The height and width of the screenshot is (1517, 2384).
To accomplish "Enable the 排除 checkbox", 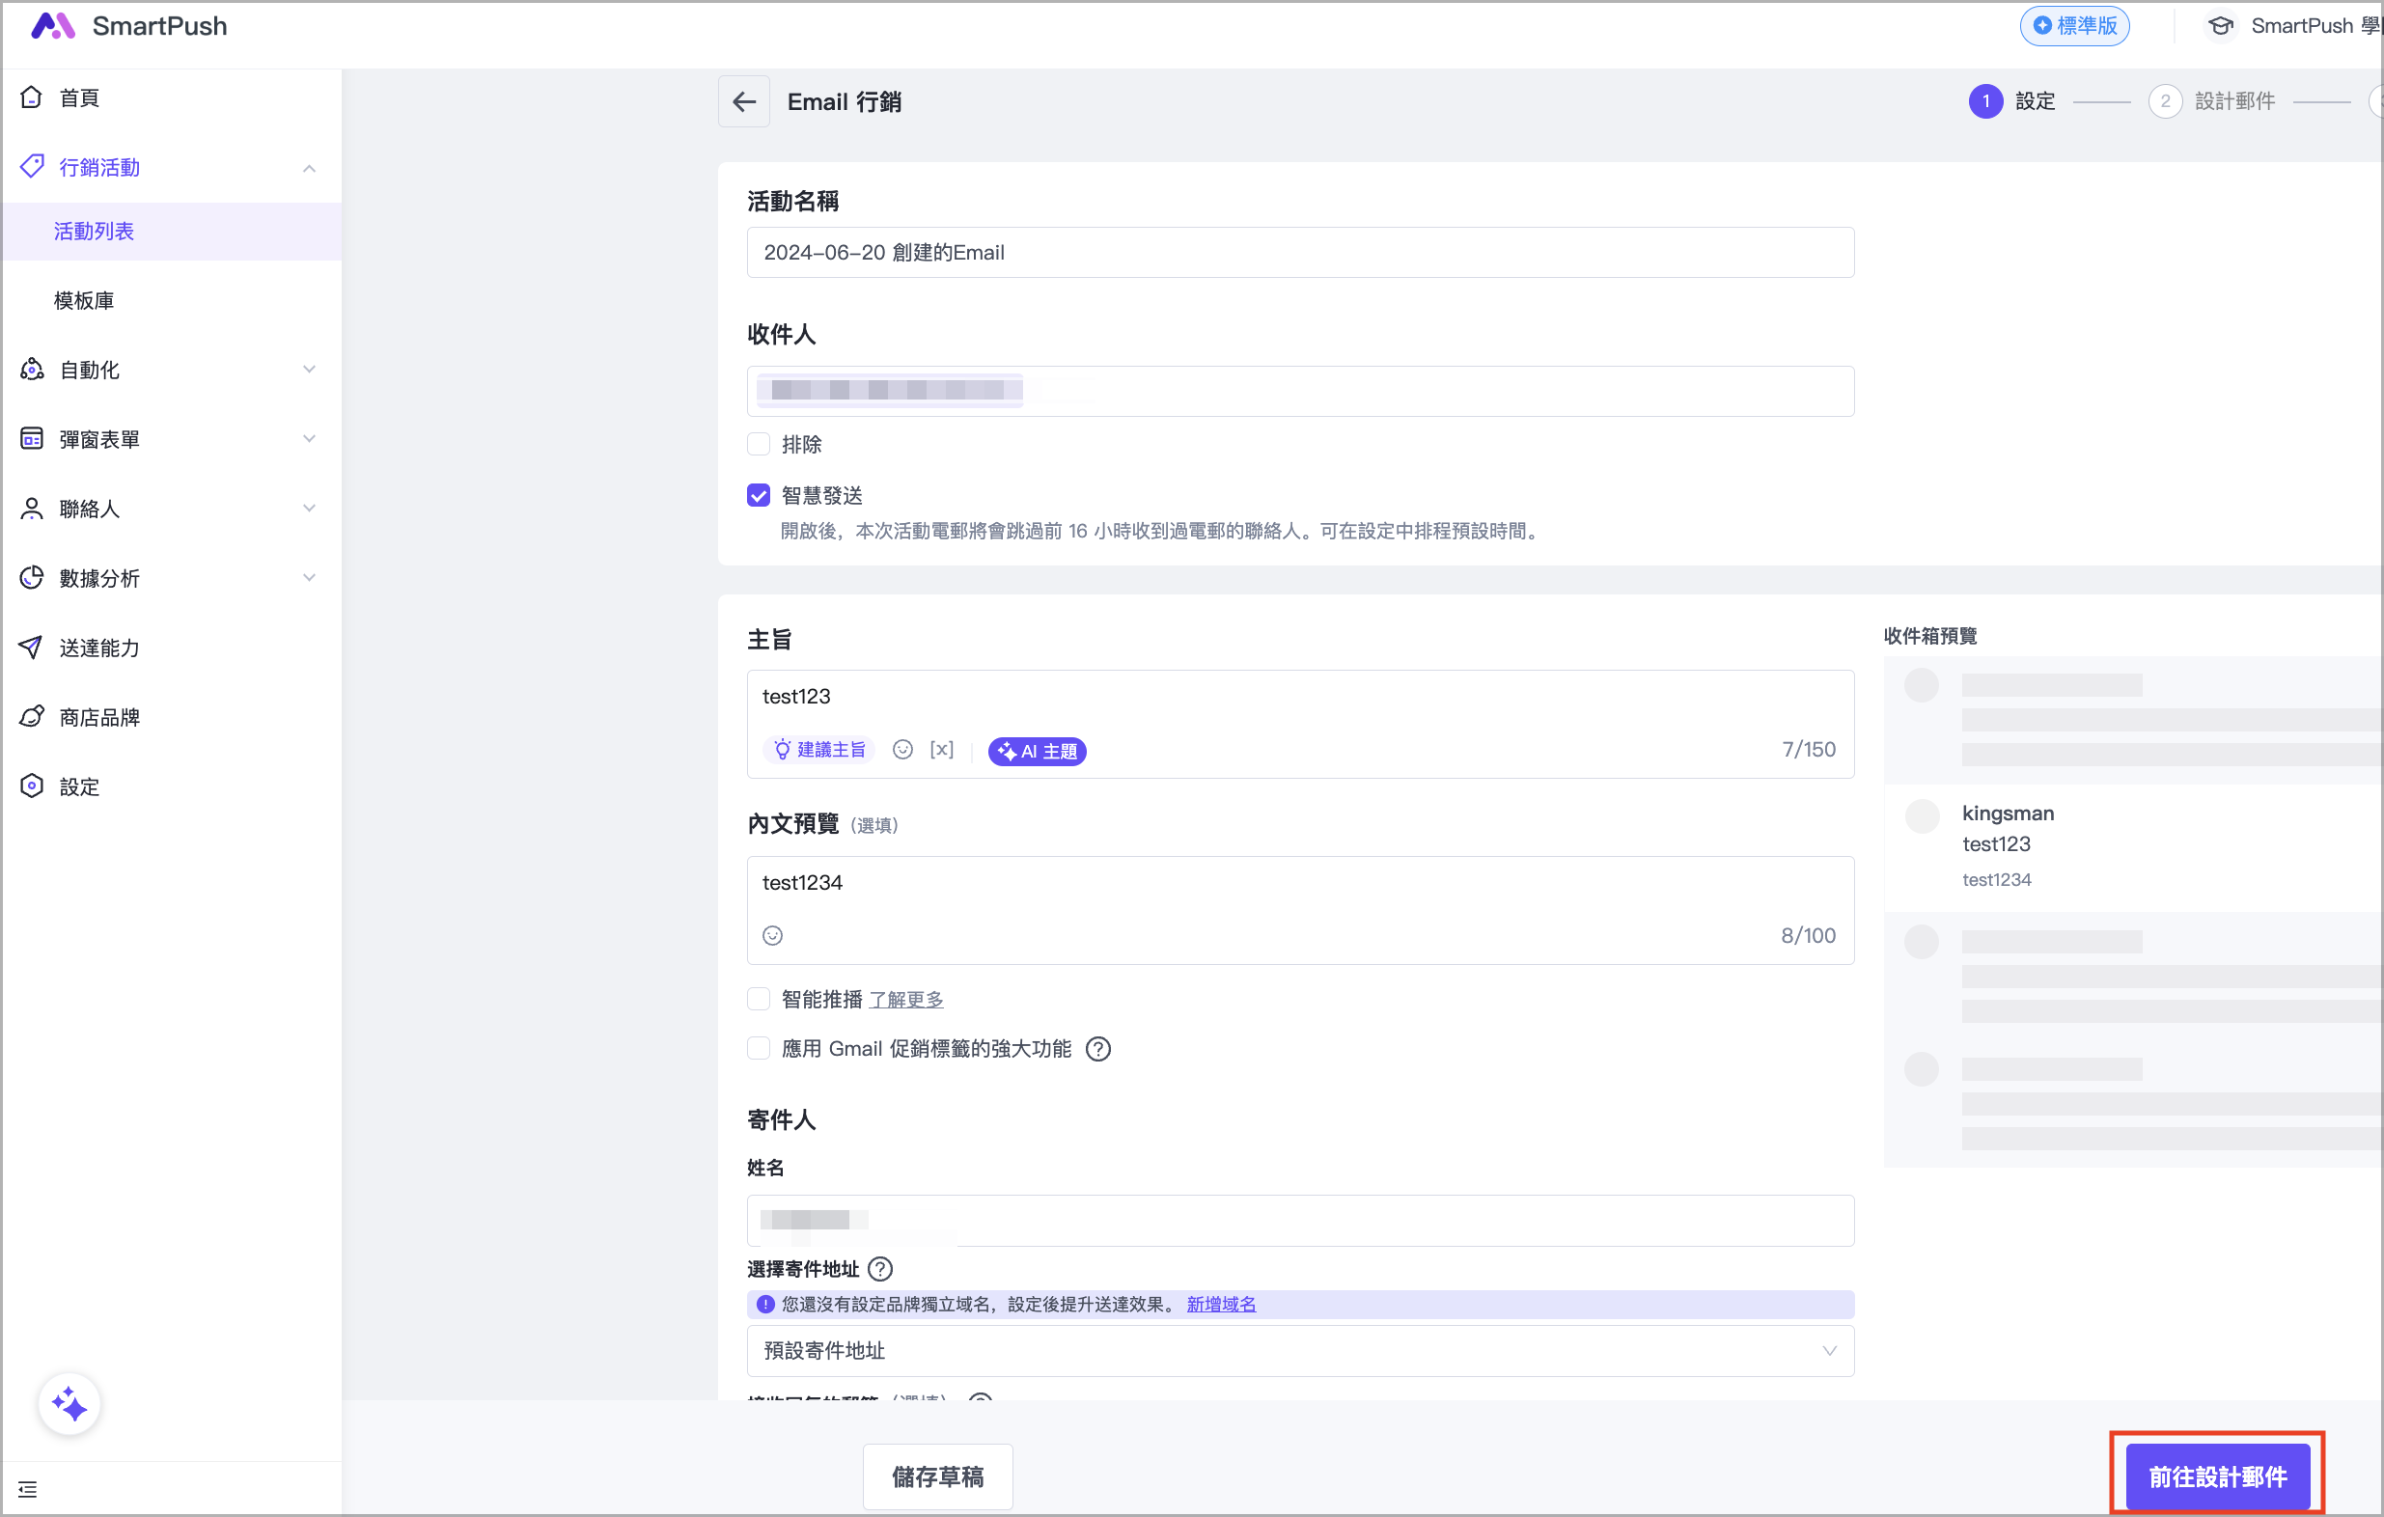I will pyautogui.click(x=759, y=444).
